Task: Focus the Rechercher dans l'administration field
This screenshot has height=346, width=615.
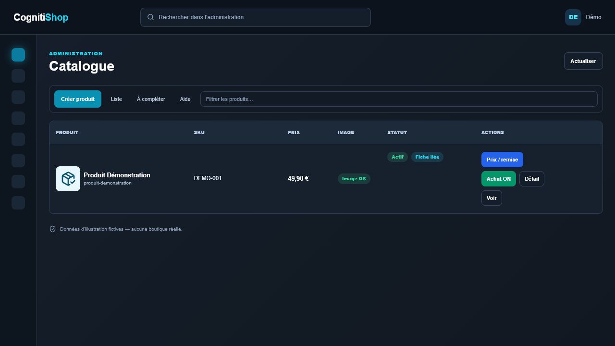Action: (x=256, y=17)
